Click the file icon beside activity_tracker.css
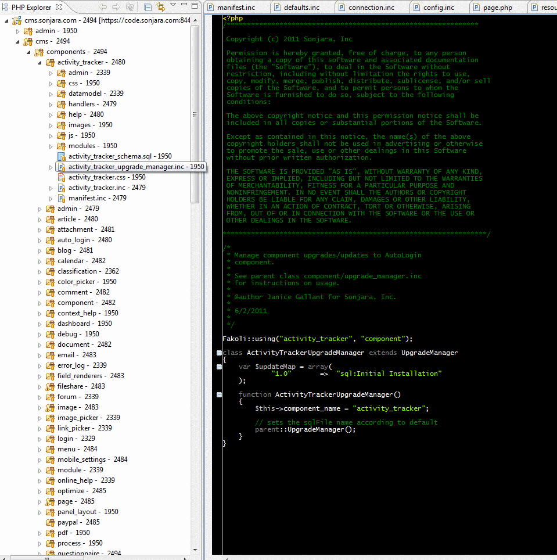The width and height of the screenshot is (557, 560). 61,177
